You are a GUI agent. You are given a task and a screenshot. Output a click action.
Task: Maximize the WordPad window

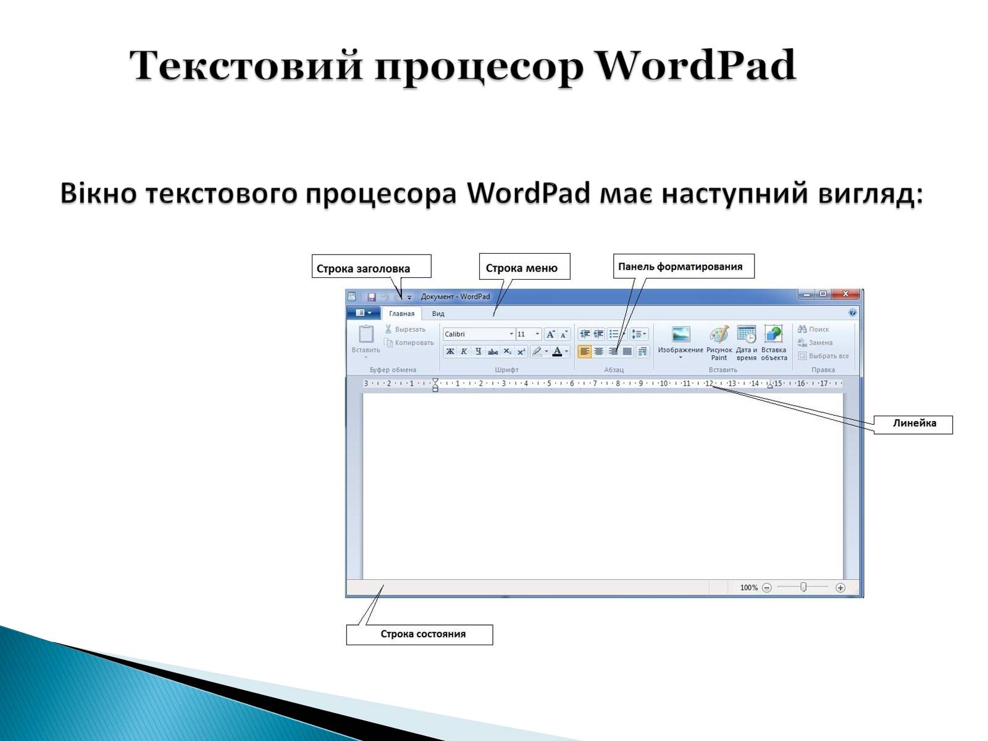[823, 294]
